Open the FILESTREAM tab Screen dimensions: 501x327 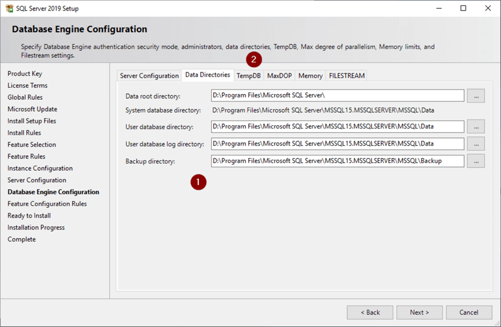click(346, 76)
